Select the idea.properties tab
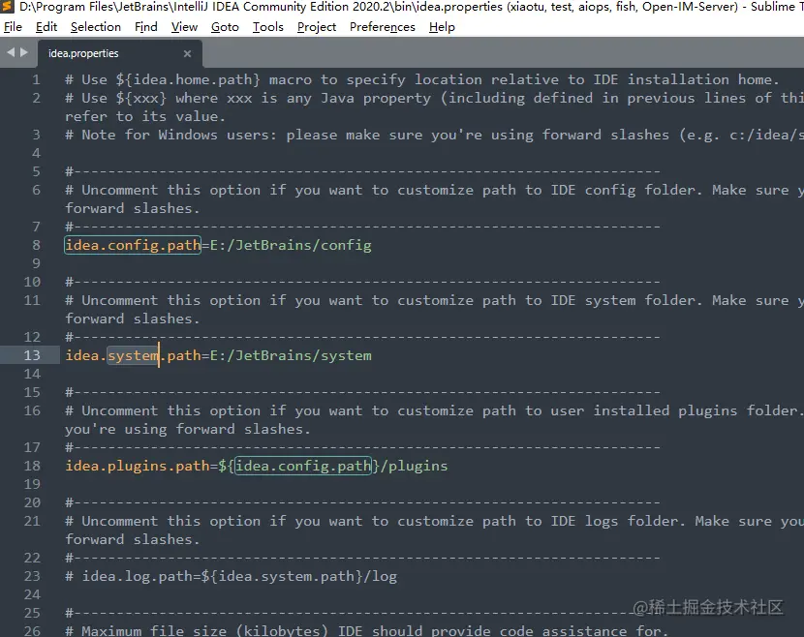 tap(82, 53)
